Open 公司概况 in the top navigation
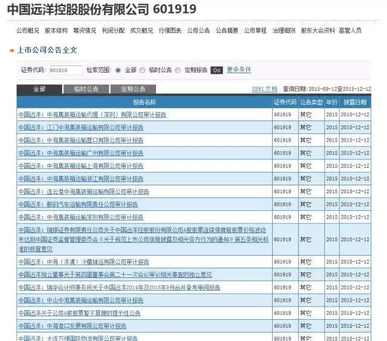 [27, 30]
